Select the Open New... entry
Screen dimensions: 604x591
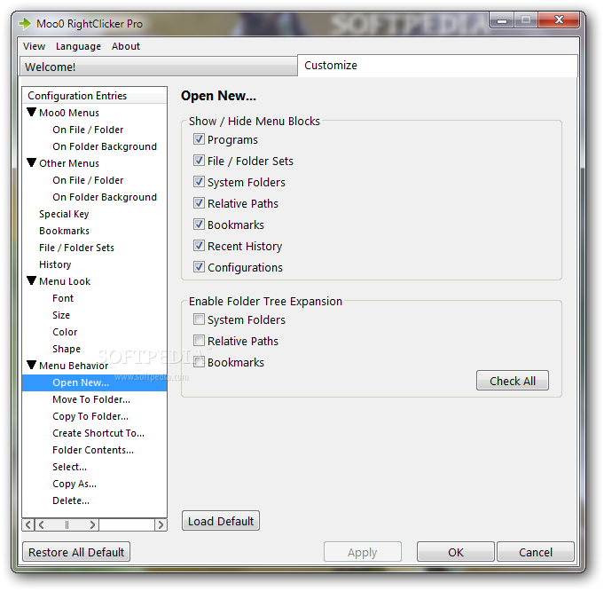click(x=94, y=382)
